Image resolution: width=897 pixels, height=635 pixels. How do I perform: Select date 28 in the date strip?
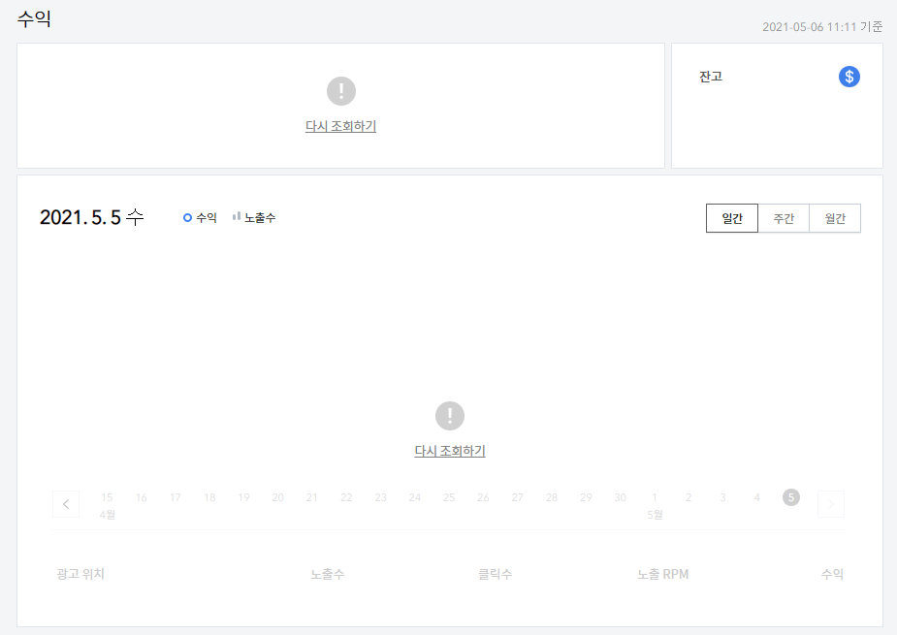point(552,497)
